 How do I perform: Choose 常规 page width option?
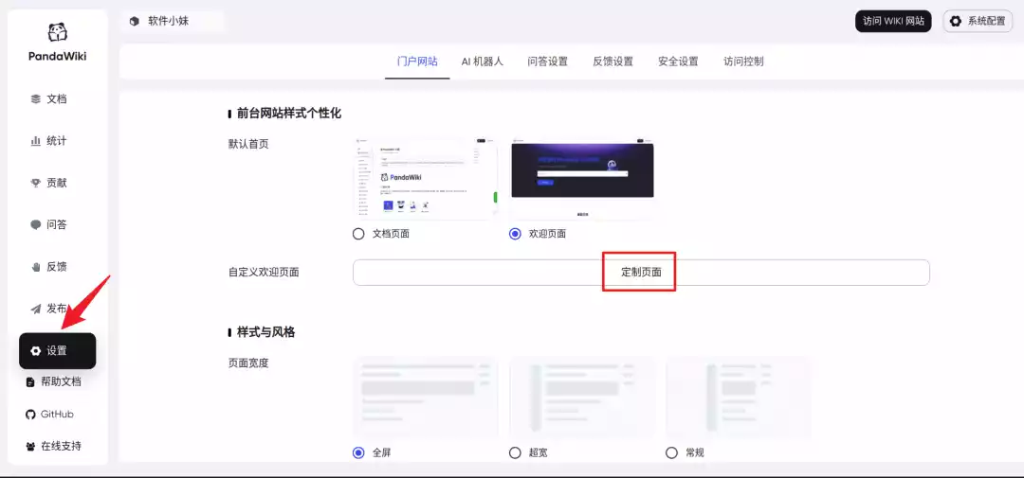[x=672, y=452]
